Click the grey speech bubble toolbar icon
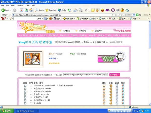Screen dimensions: 151x113 [x=118, y=10]
